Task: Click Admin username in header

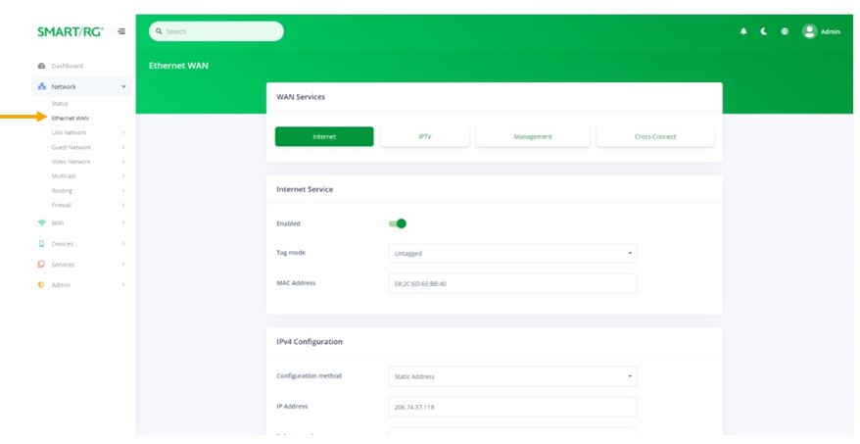Action: pyautogui.click(x=831, y=31)
